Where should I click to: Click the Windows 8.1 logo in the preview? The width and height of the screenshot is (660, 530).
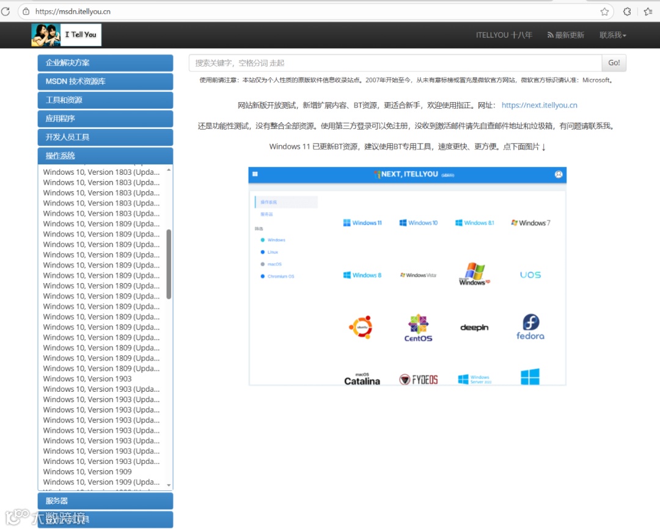pyautogui.click(x=474, y=223)
